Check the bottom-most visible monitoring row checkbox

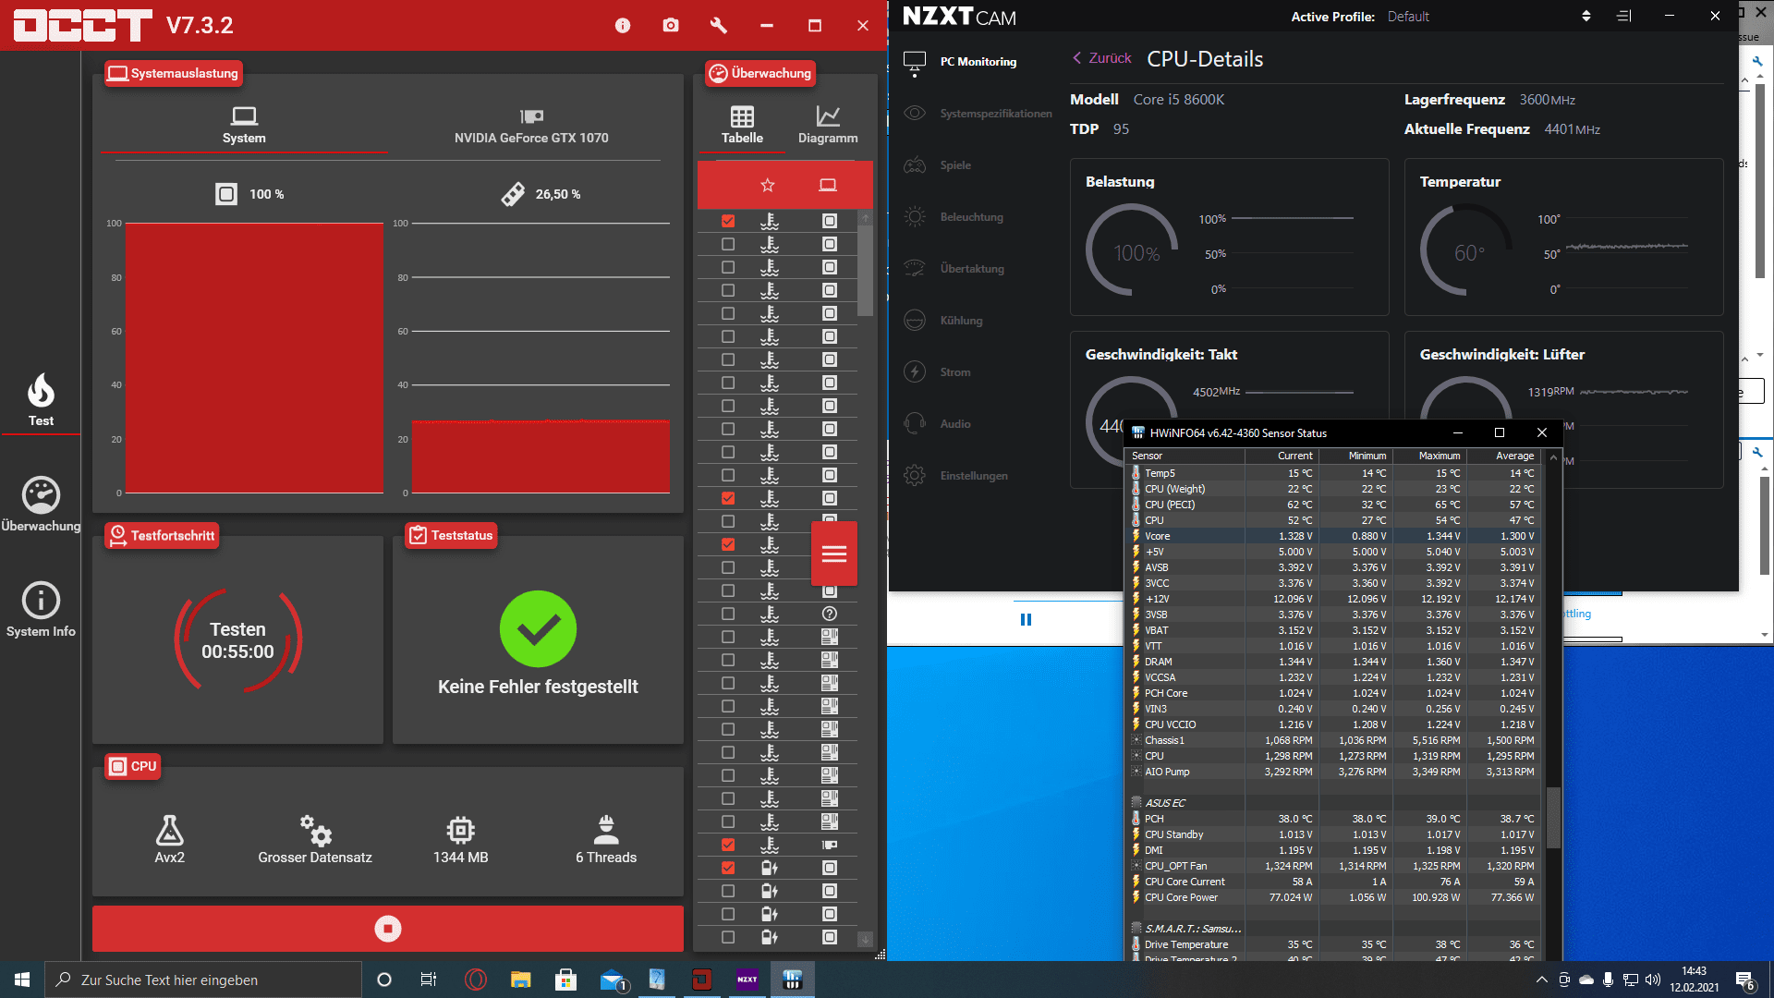(728, 937)
